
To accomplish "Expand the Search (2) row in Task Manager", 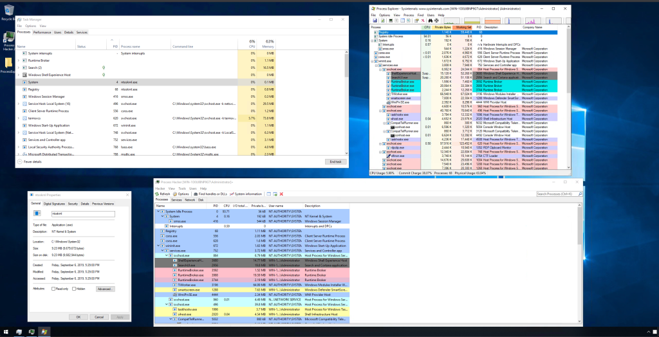I will pyautogui.click(x=18, y=68).
